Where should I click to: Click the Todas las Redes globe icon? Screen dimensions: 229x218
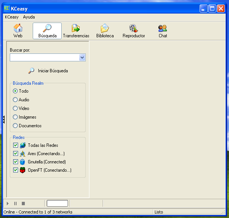(23, 145)
